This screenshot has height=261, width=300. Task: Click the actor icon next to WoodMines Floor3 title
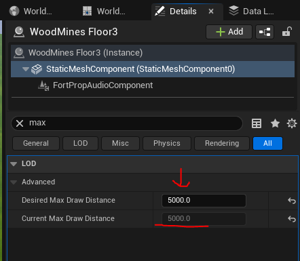point(19,32)
